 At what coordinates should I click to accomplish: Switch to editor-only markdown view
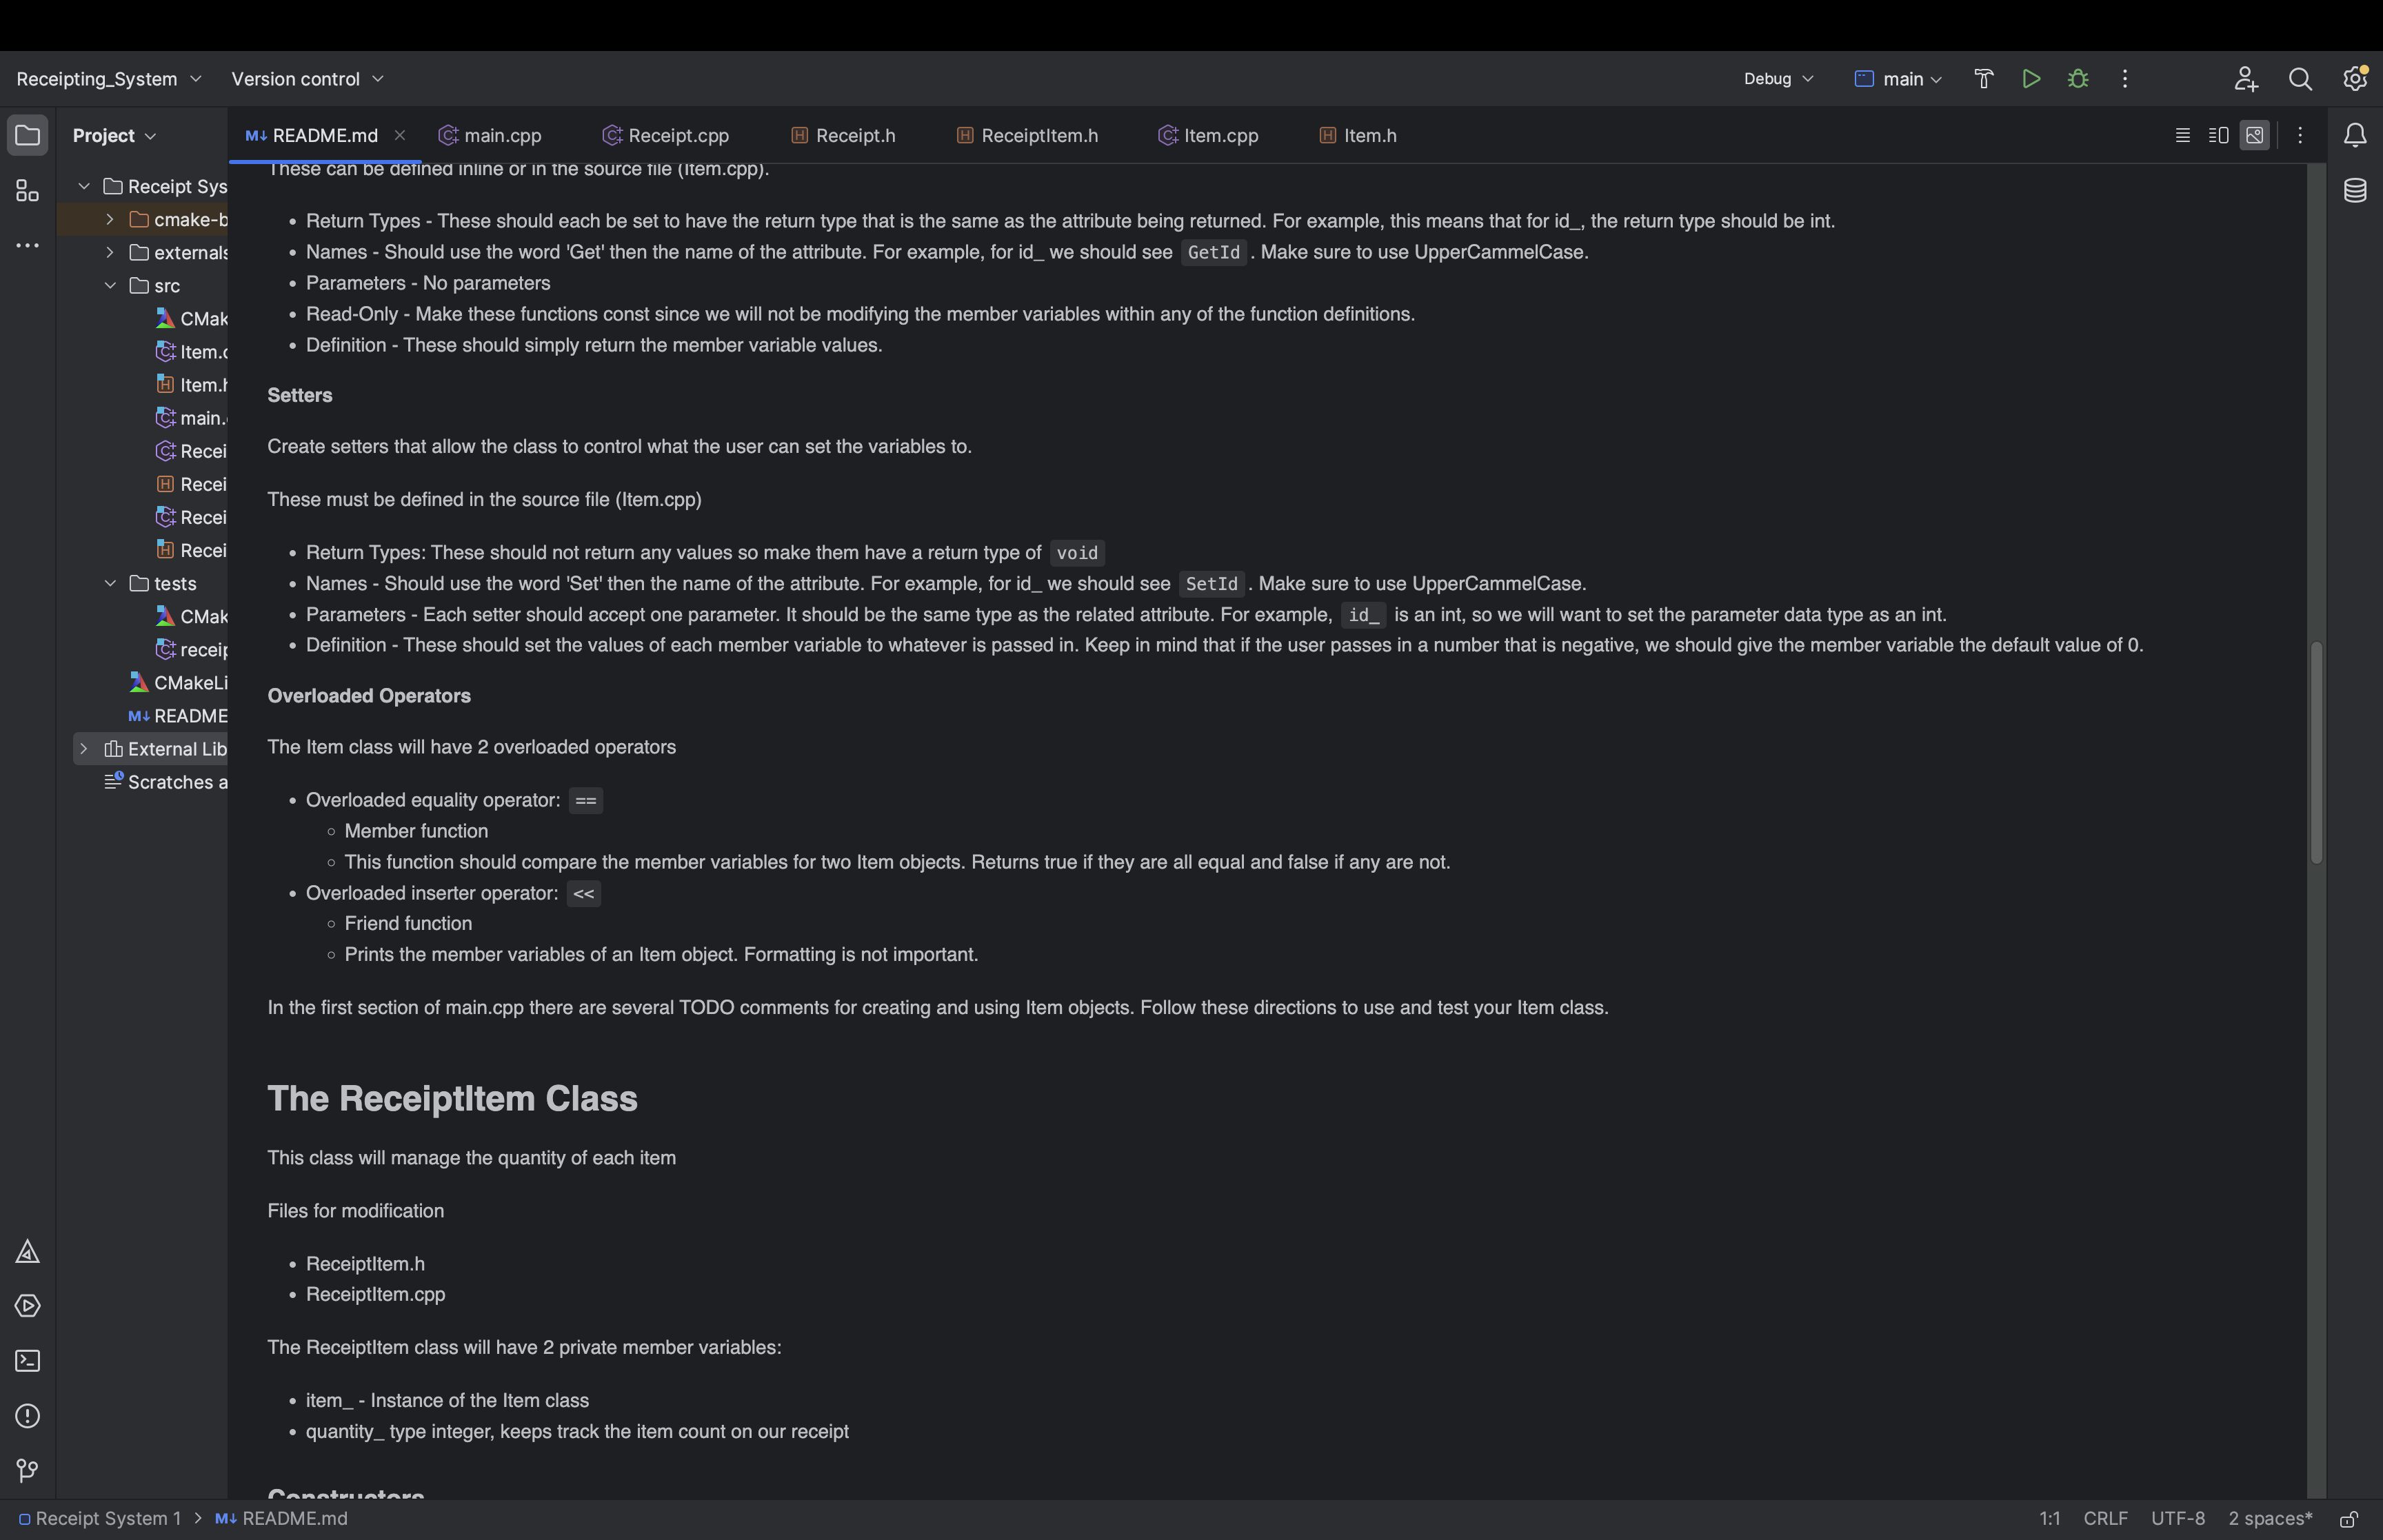coord(2182,135)
